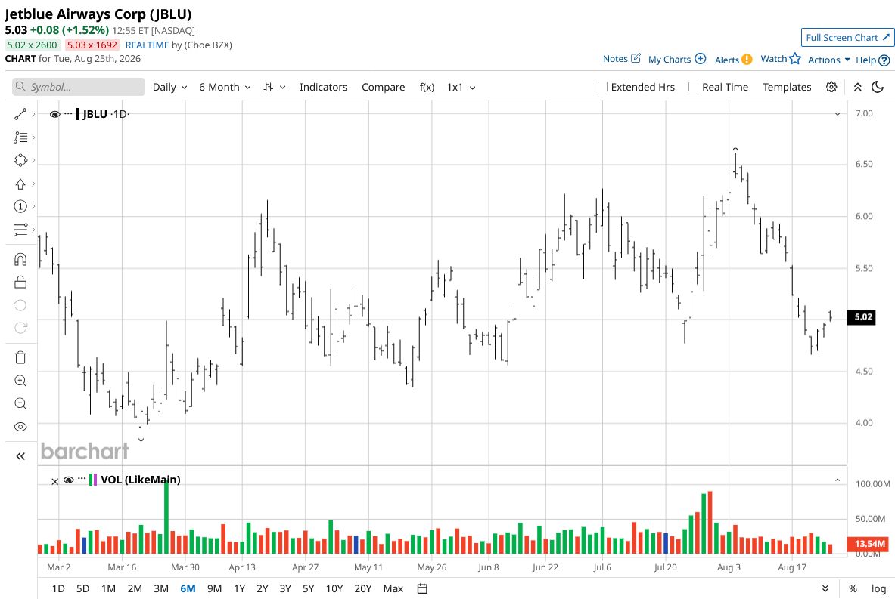The image size is (895, 599).
Task: Toggle percent scale
Action: click(x=853, y=588)
